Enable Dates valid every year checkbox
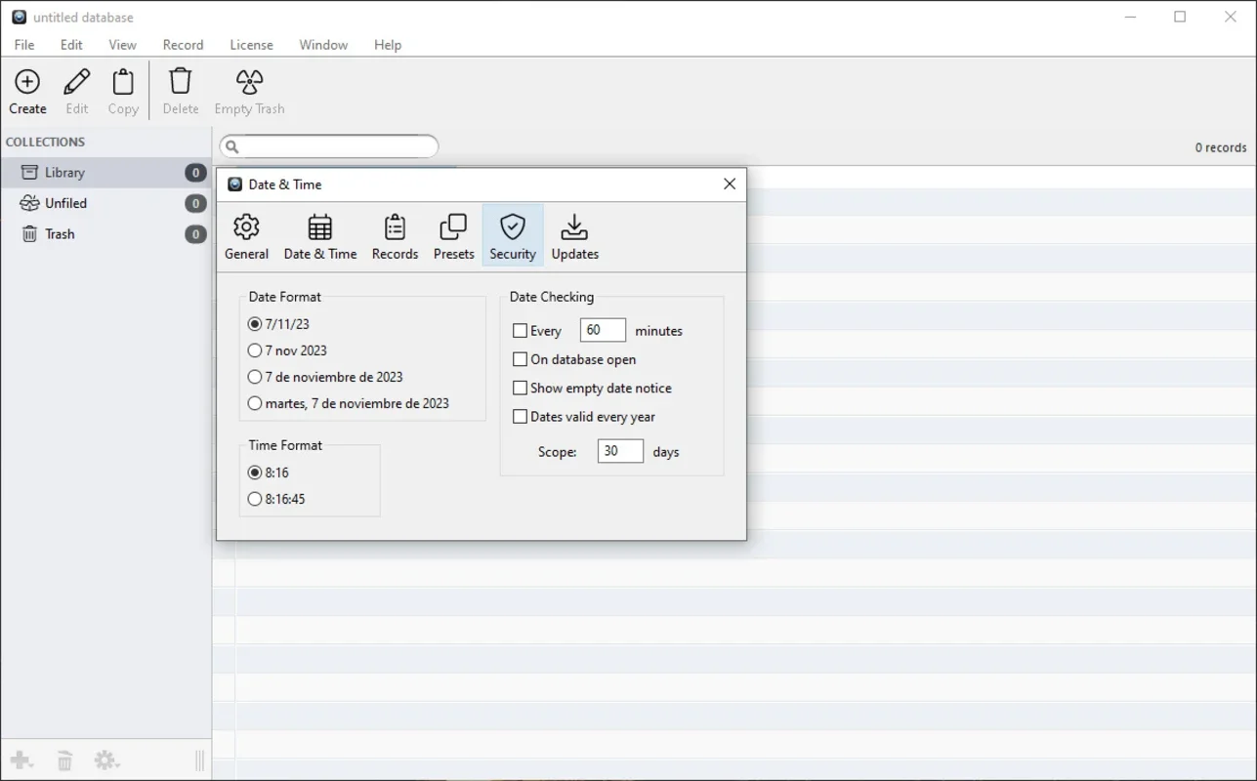 520,416
